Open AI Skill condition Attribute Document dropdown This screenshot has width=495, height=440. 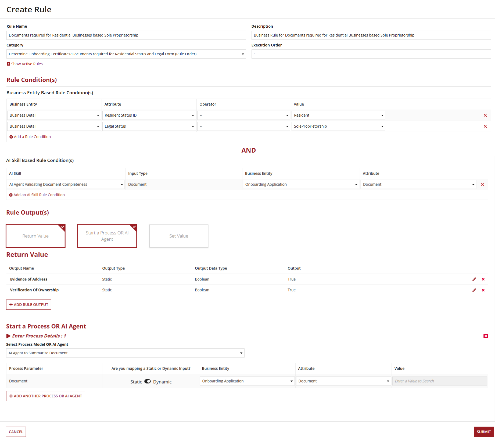point(418,185)
